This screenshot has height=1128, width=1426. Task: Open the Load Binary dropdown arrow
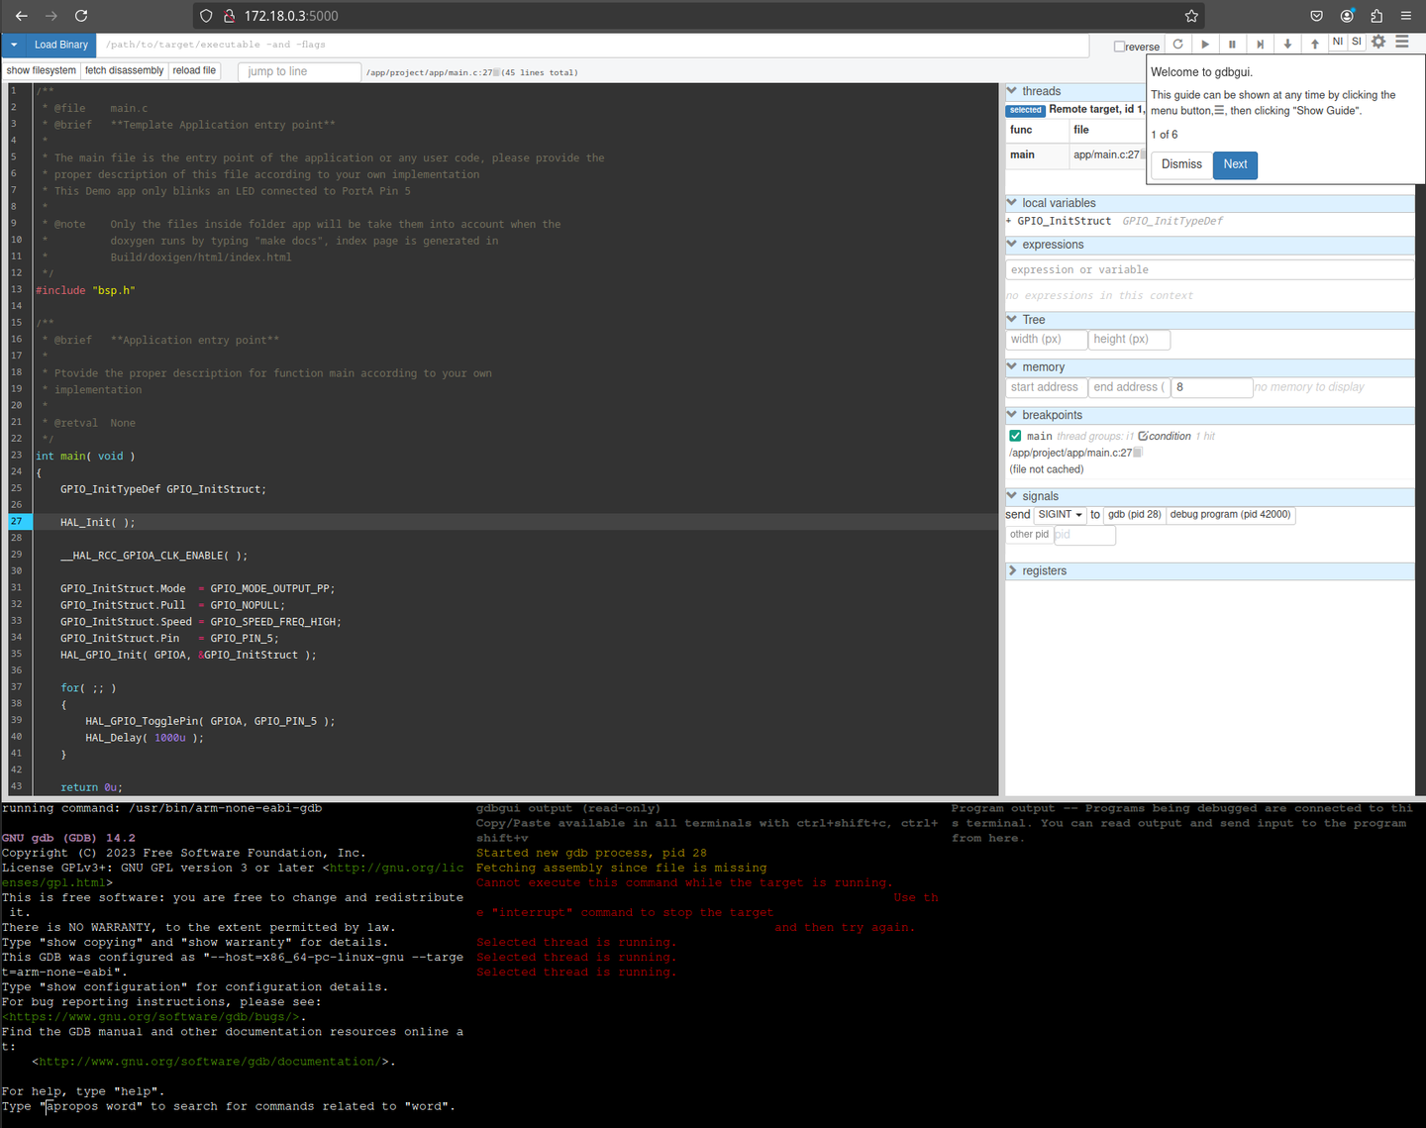14,45
